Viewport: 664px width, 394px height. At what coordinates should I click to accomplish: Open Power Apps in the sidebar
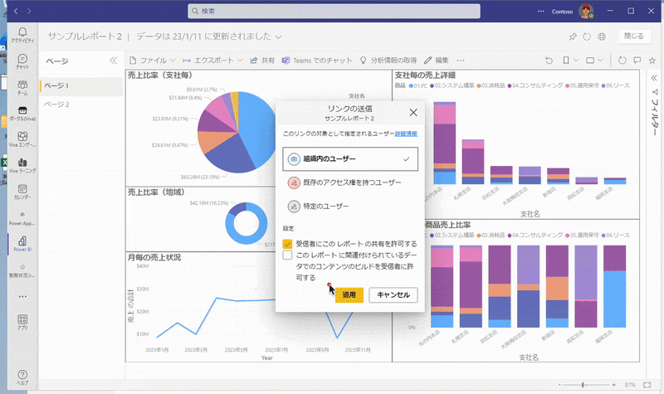22,217
